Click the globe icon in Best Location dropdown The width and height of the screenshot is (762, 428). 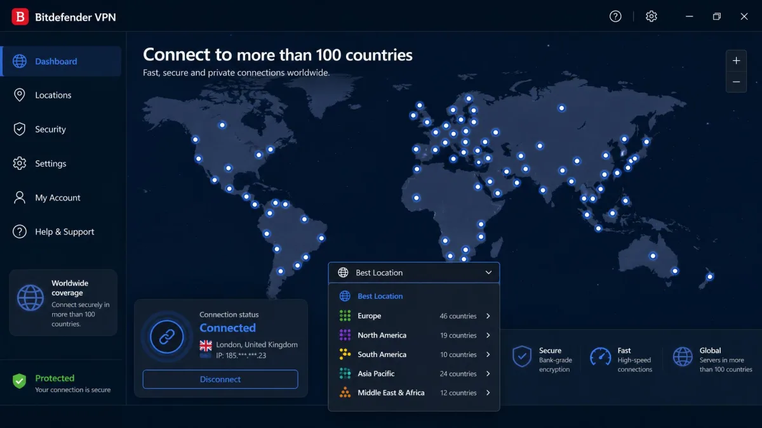(x=344, y=273)
